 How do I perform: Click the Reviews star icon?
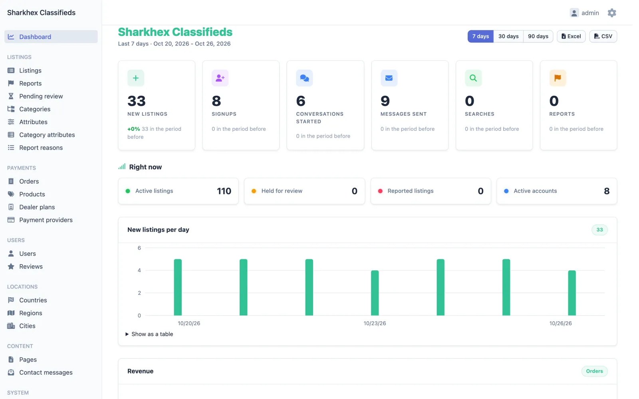click(11, 267)
